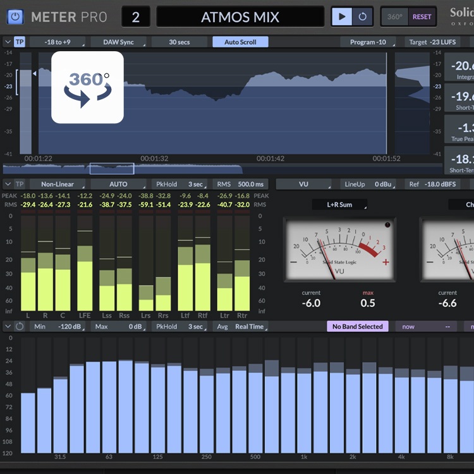This screenshot has height=474, width=474.
Task: Click the power bypass icon
Action: 16,17
